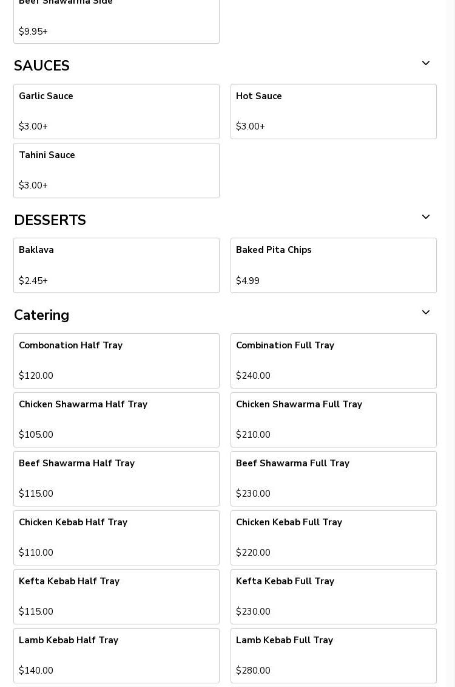Pick the Baked Pita Chips item
The height and width of the screenshot is (687, 455).
point(334,265)
